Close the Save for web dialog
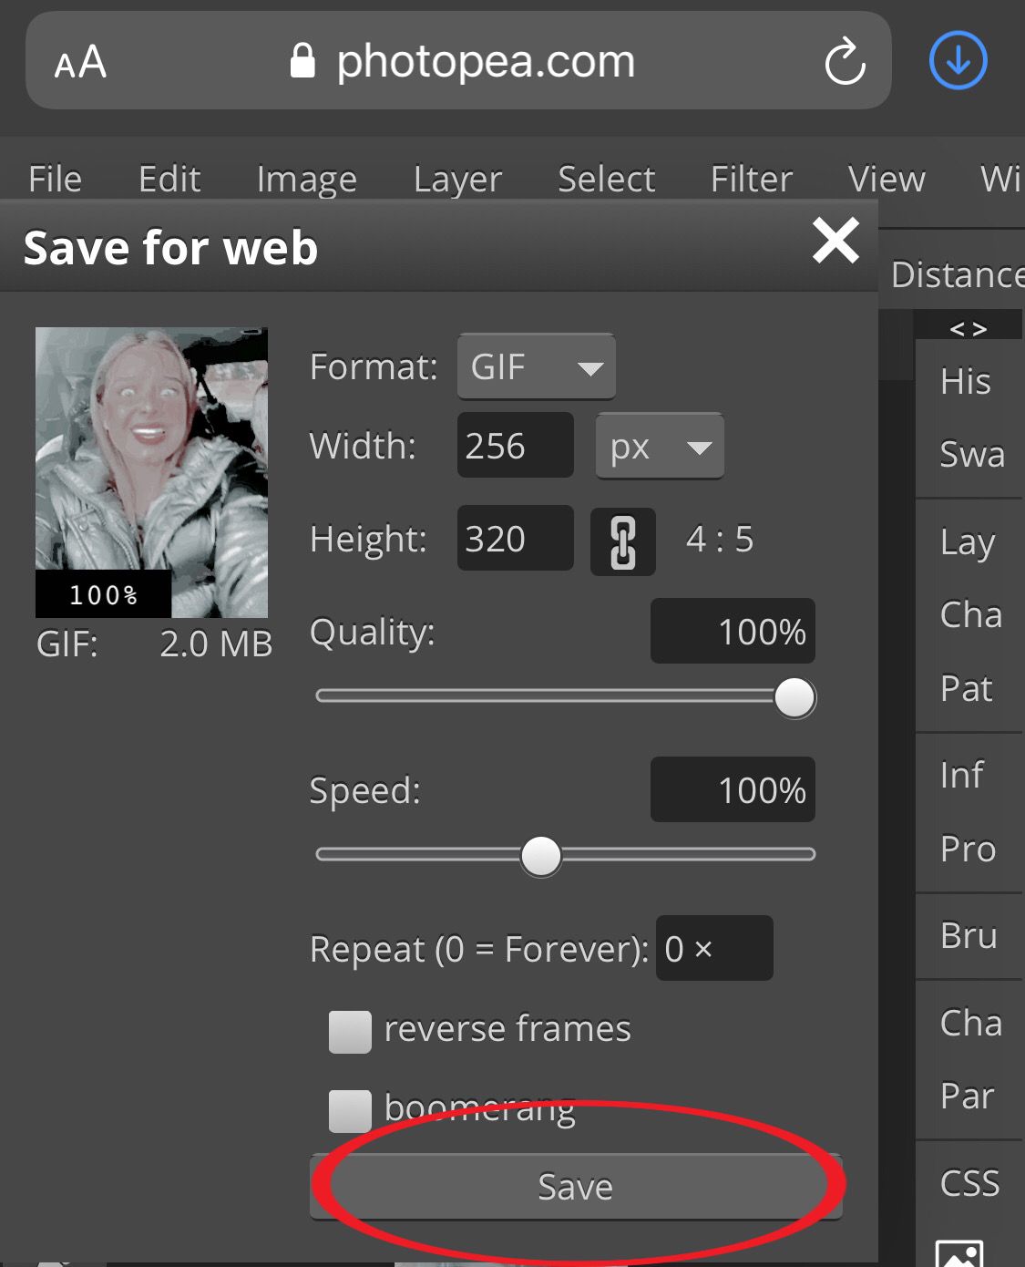Screen dimensions: 1025x1267 [x=835, y=242]
